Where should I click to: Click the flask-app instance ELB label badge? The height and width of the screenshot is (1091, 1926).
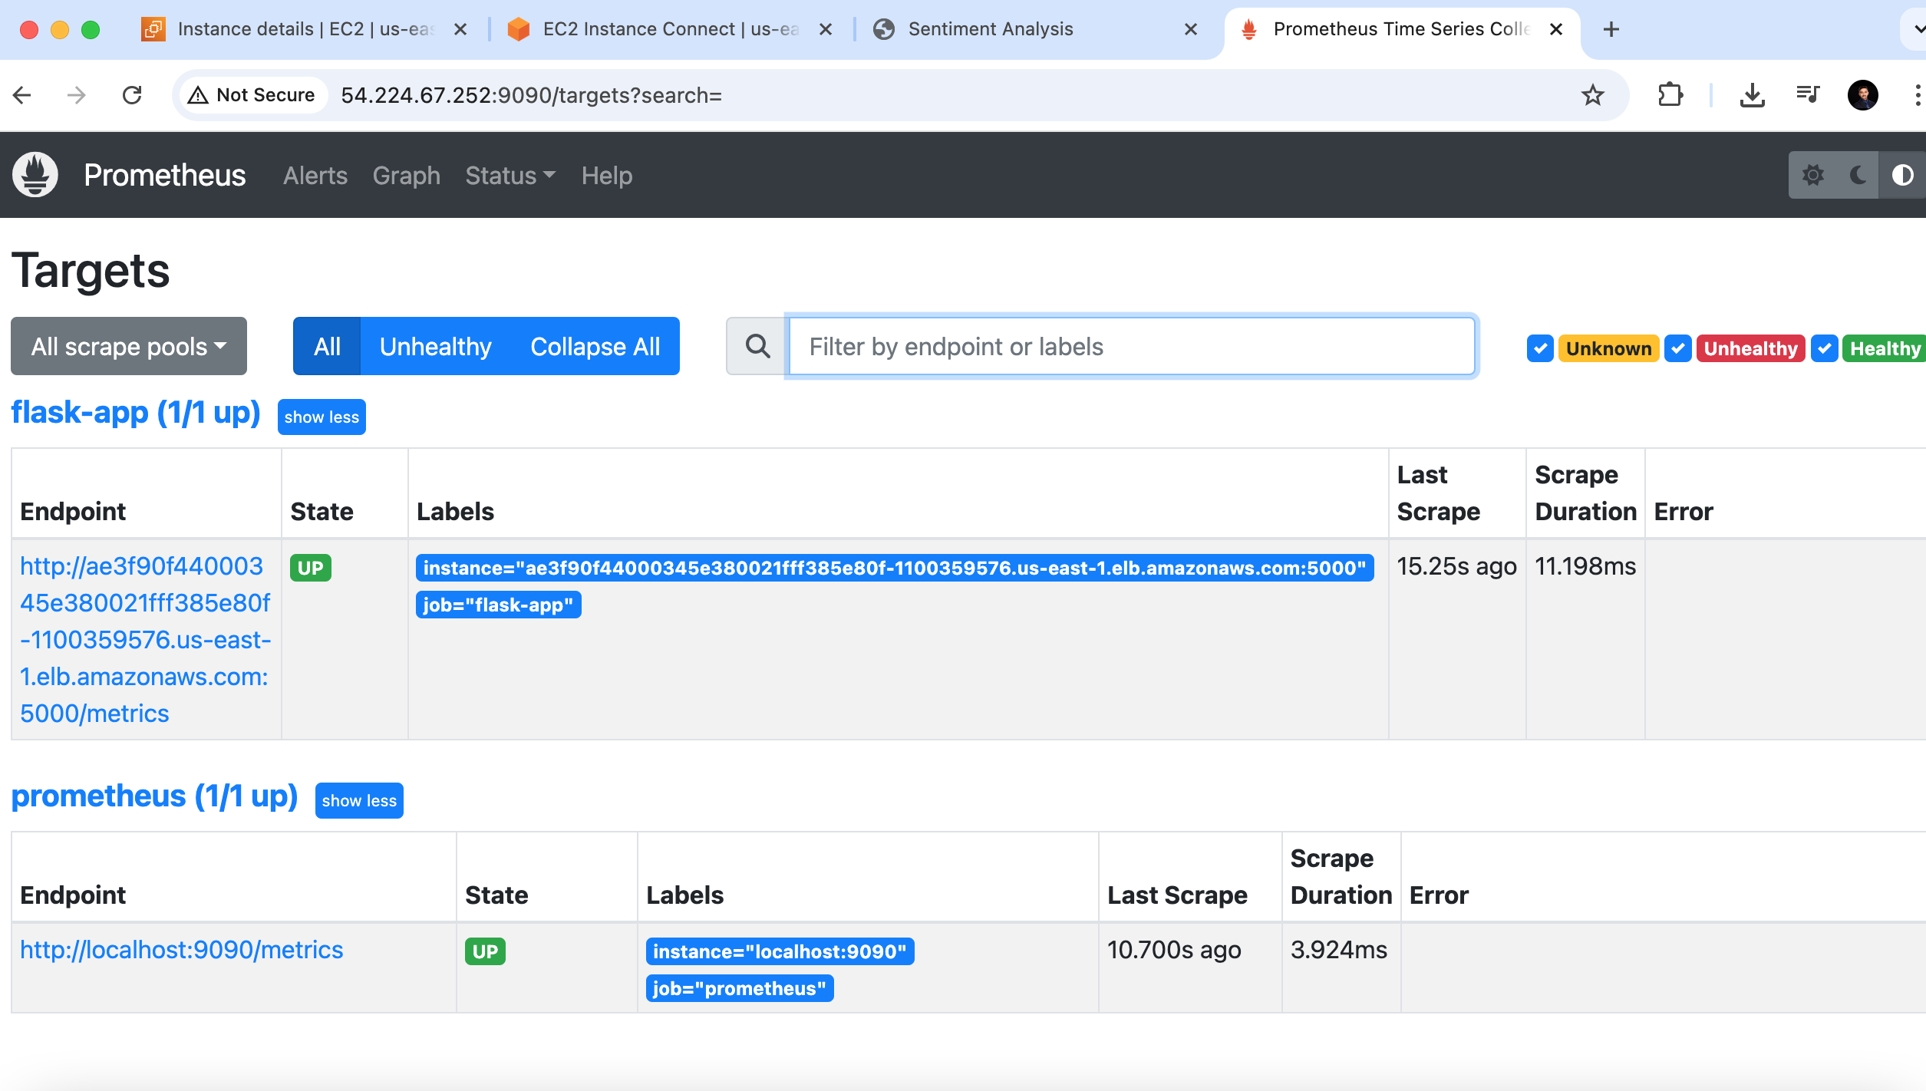[x=895, y=568]
